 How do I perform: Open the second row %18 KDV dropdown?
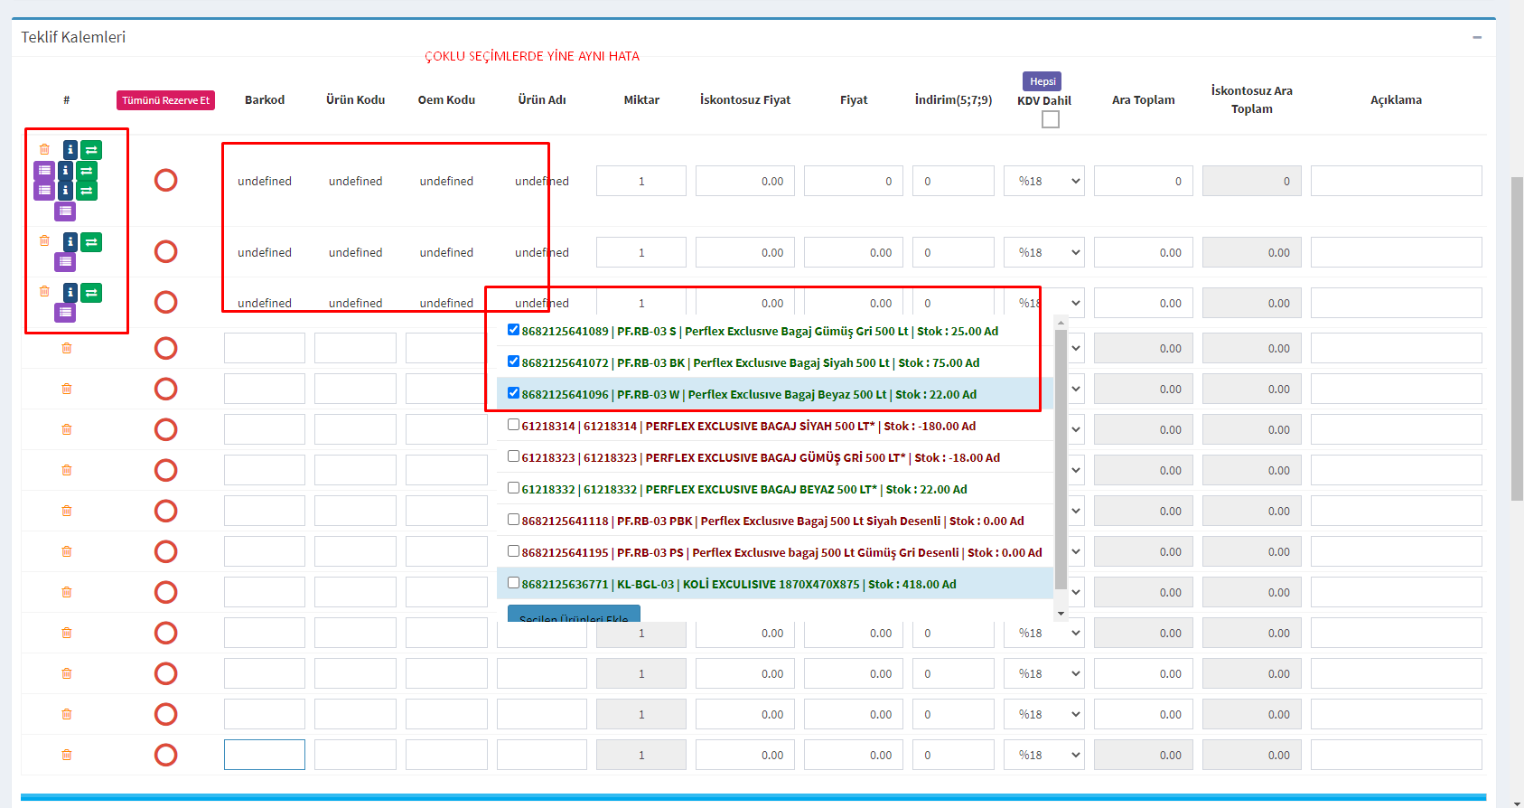coord(1043,253)
